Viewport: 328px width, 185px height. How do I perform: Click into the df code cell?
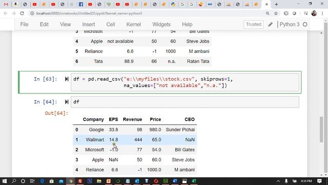tap(185, 102)
